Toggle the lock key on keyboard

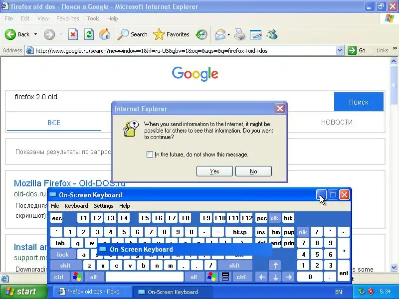click(x=63, y=254)
